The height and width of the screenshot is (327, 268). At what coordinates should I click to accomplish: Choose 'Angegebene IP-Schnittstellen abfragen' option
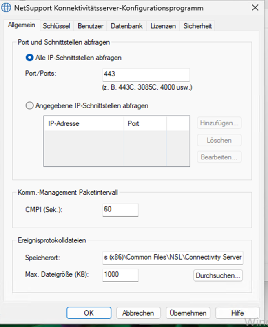click(x=29, y=106)
